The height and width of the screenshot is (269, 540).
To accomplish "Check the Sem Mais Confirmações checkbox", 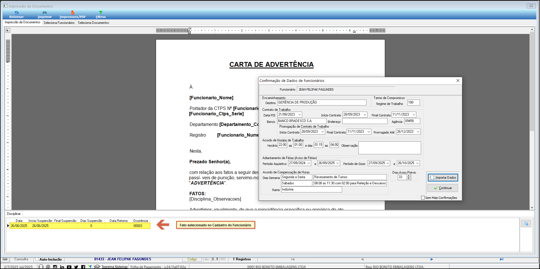I will (x=423, y=198).
